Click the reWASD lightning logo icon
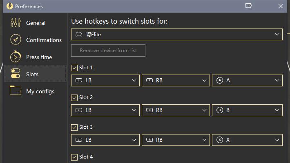 pyautogui.click(x=10, y=6)
